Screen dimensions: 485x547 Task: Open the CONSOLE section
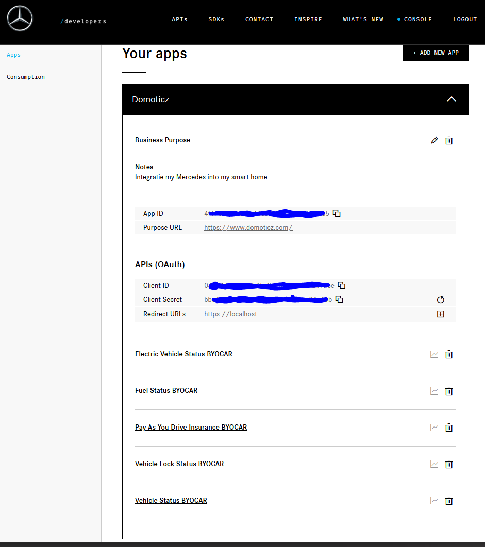418,19
